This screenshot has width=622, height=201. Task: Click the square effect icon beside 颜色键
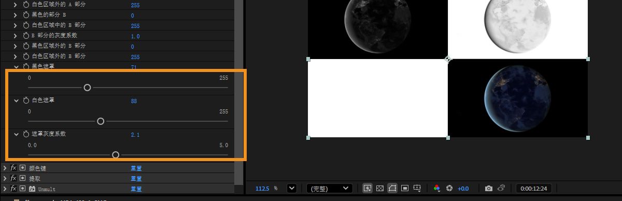(x=22, y=168)
